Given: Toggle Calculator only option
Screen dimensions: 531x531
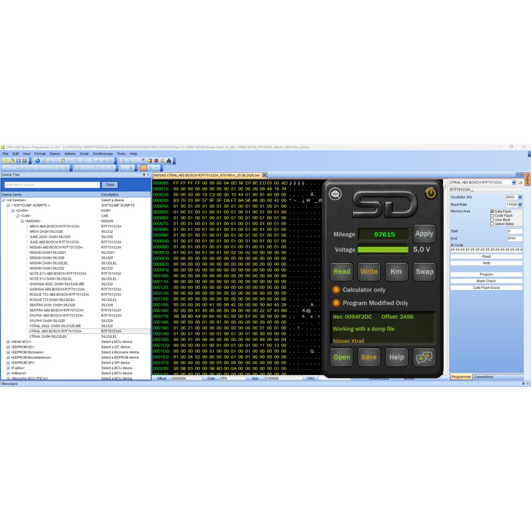Looking at the screenshot, I should click(x=336, y=289).
